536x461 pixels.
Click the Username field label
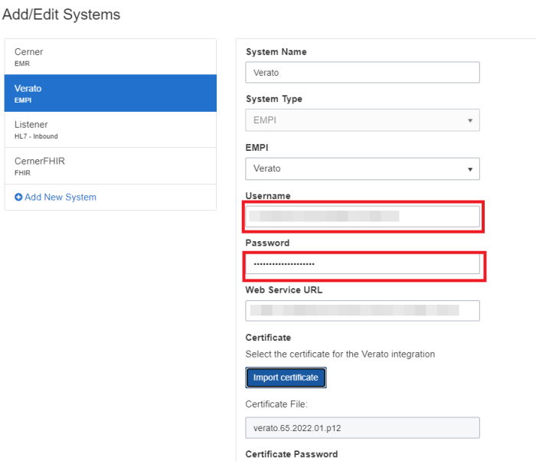[268, 196]
